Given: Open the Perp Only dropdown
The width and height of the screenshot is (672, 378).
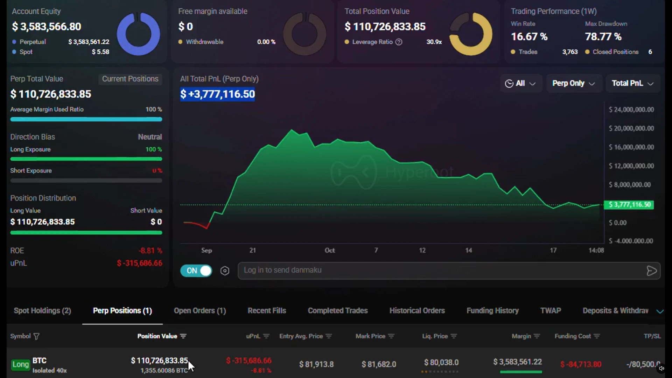Looking at the screenshot, I should point(574,83).
